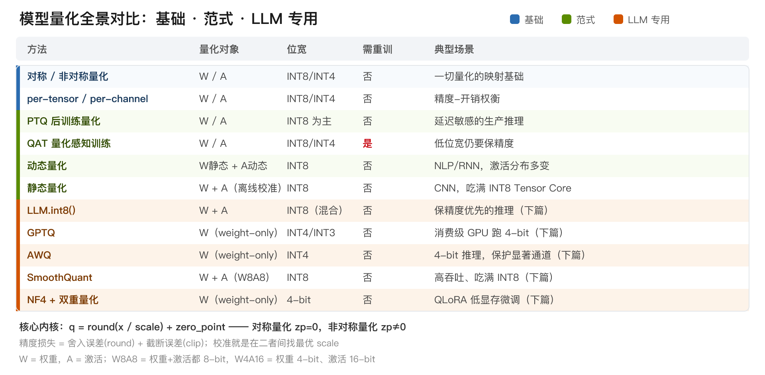
Task: Select the 量化对象 column header
Action: 219,49
